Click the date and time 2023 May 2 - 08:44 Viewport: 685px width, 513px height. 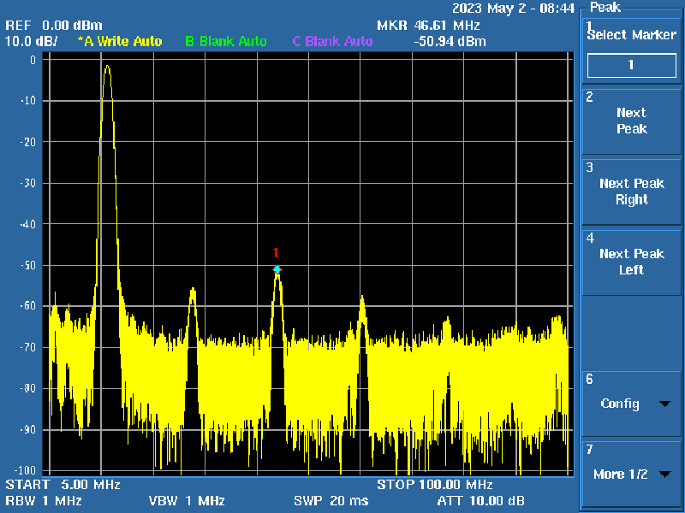click(x=513, y=9)
